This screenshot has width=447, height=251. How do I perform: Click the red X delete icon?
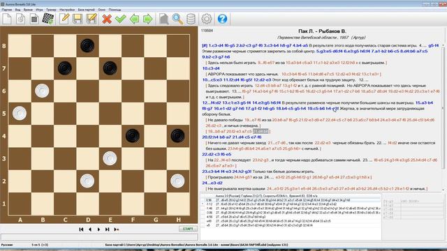pos(107,19)
